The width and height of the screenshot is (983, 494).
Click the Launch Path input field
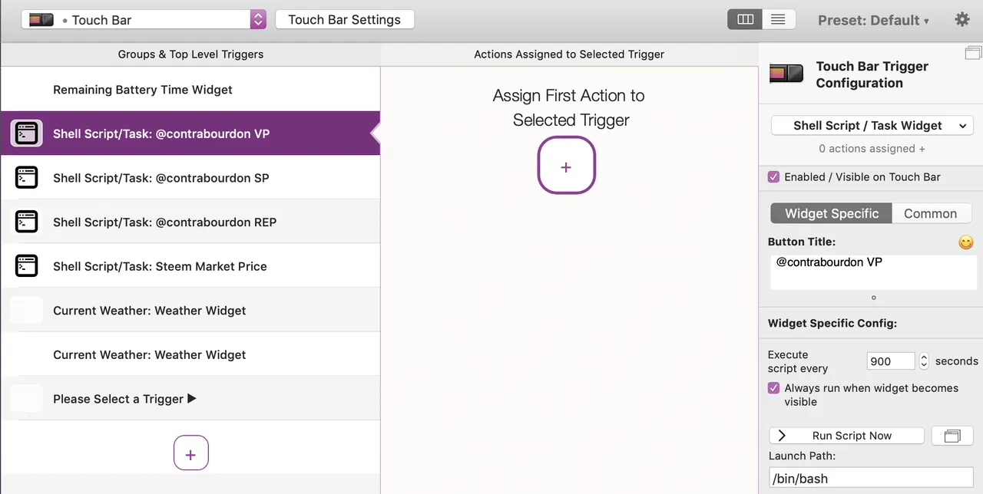point(871,479)
